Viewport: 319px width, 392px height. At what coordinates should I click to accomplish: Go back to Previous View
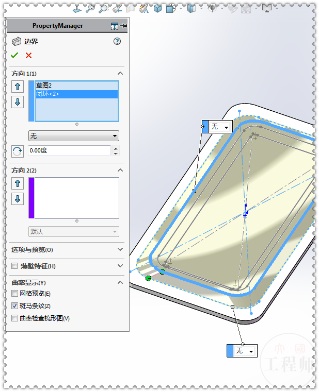pos(117,9)
